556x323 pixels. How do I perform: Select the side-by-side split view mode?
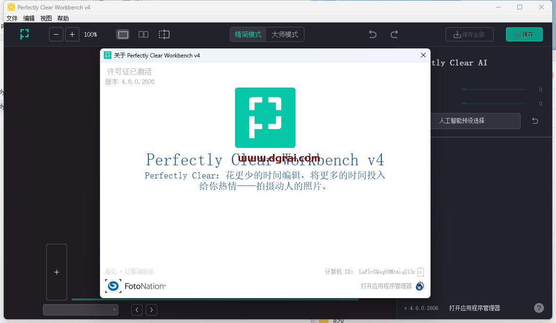tap(143, 35)
